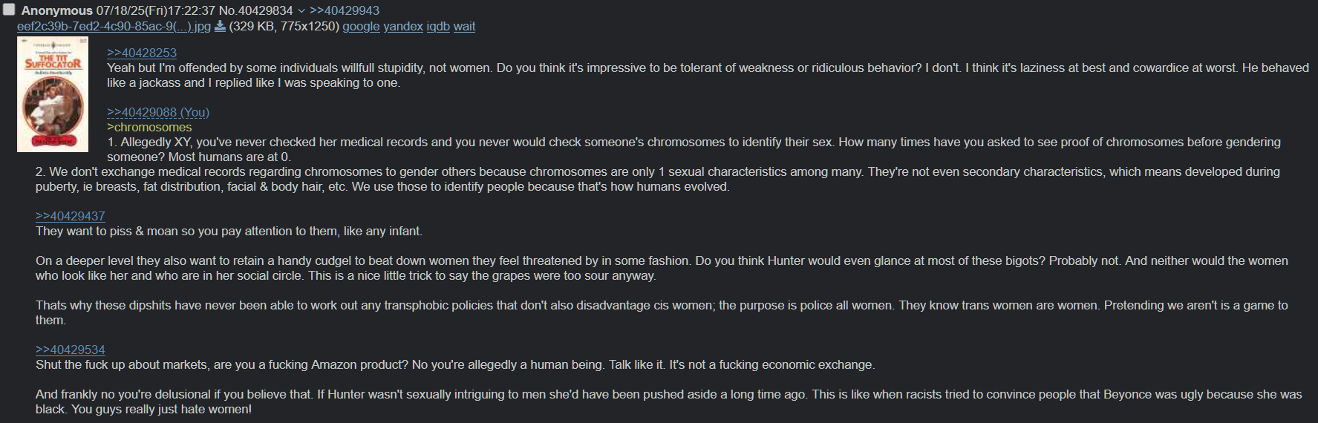
Task: Follow quote link >>40428253
Action: coord(142,53)
